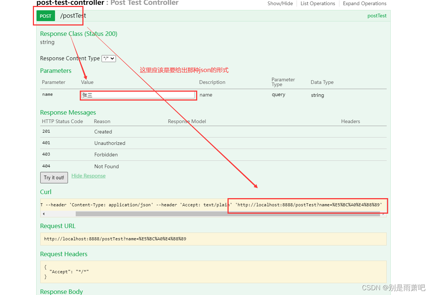Open the /postTest endpoint path
Viewport: 431px width, 295px height.
click(x=73, y=16)
